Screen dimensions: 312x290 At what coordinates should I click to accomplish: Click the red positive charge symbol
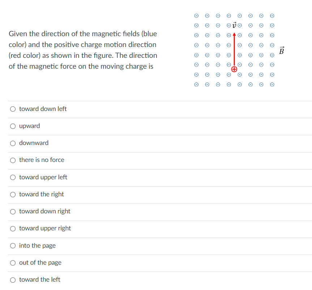(x=234, y=69)
